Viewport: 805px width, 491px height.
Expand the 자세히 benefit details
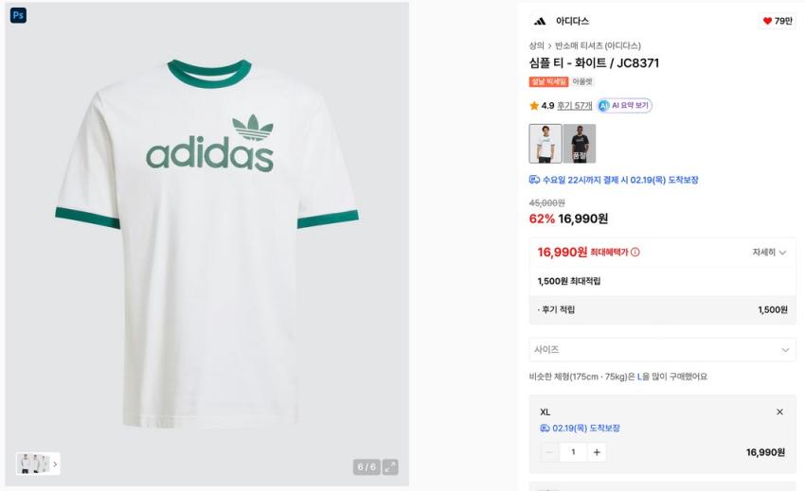pos(769,253)
